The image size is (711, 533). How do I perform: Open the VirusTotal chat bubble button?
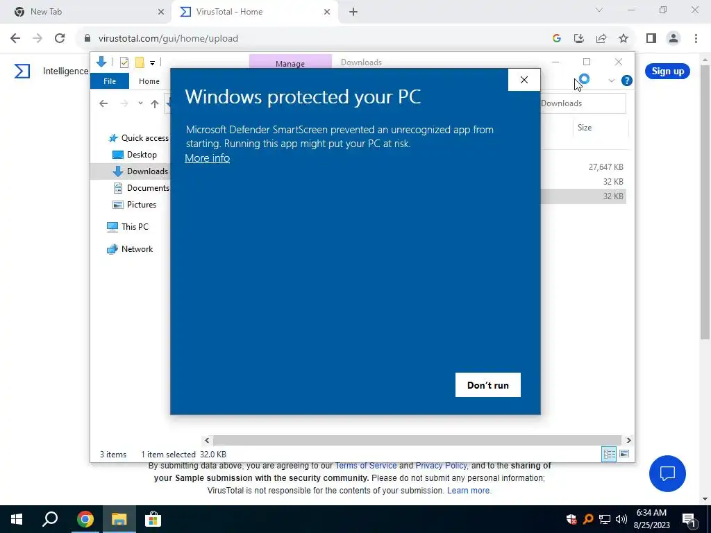click(x=667, y=473)
